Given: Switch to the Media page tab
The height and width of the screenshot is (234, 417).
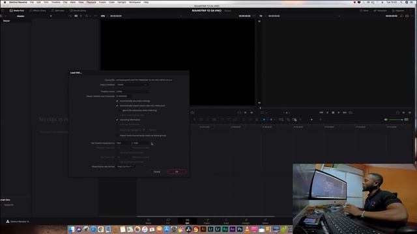Looking at the screenshot, I should tap(149, 221).
